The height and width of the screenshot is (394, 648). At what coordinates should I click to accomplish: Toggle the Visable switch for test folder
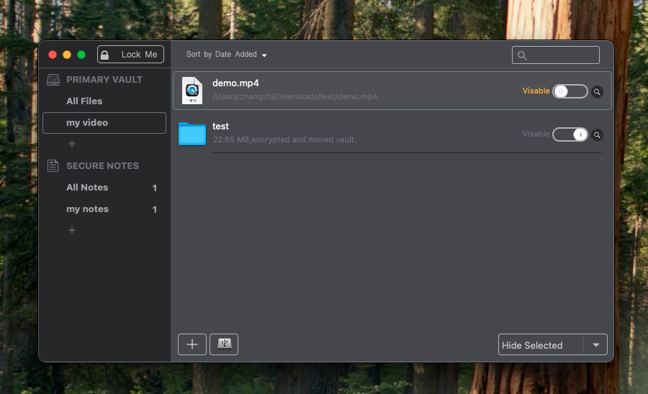(x=570, y=134)
